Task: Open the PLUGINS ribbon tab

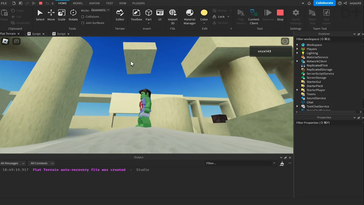Action: coord(139,3)
